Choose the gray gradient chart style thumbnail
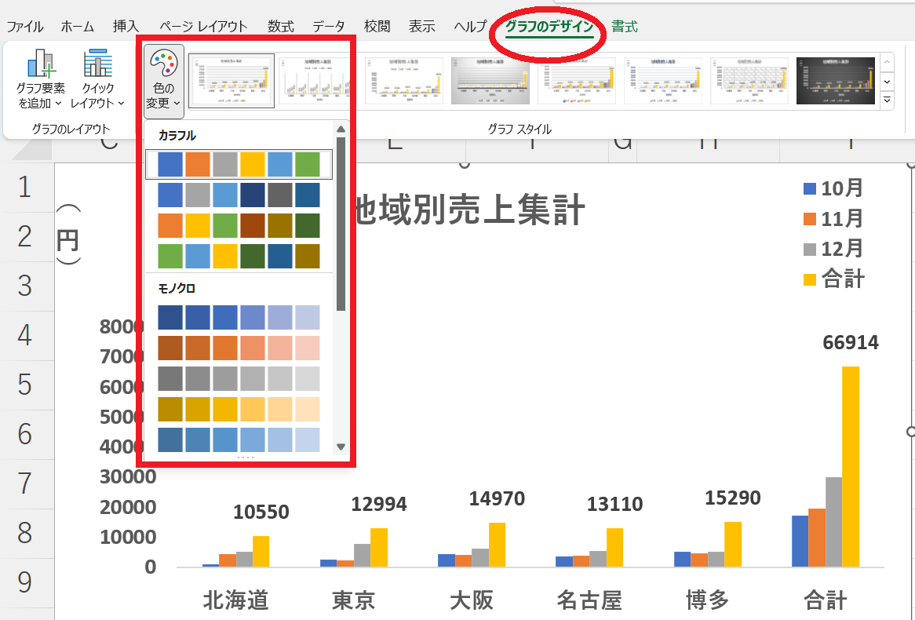This screenshot has height=620, width=915. [x=490, y=81]
